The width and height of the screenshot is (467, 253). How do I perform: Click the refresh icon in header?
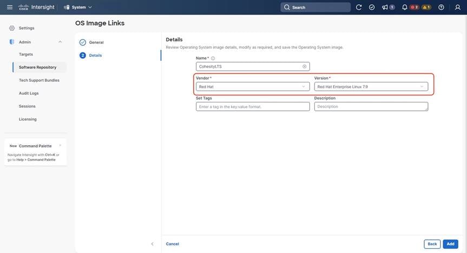(359, 7)
